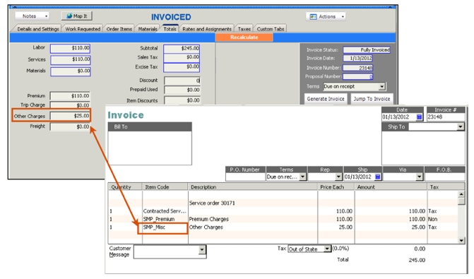The height and width of the screenshot is (279, 474).
Task: Select the Totals tab
Action: 170,29
